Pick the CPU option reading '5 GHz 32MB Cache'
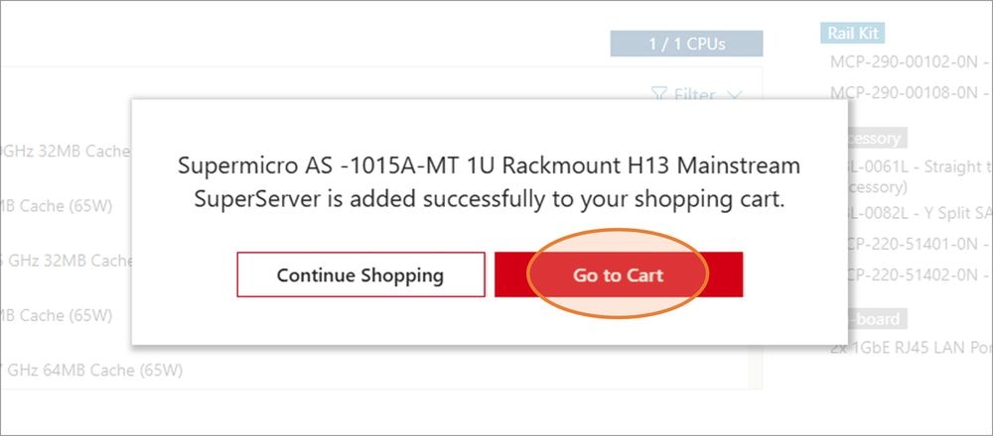This screenshot has width=993, height=436. coord(66,261)
